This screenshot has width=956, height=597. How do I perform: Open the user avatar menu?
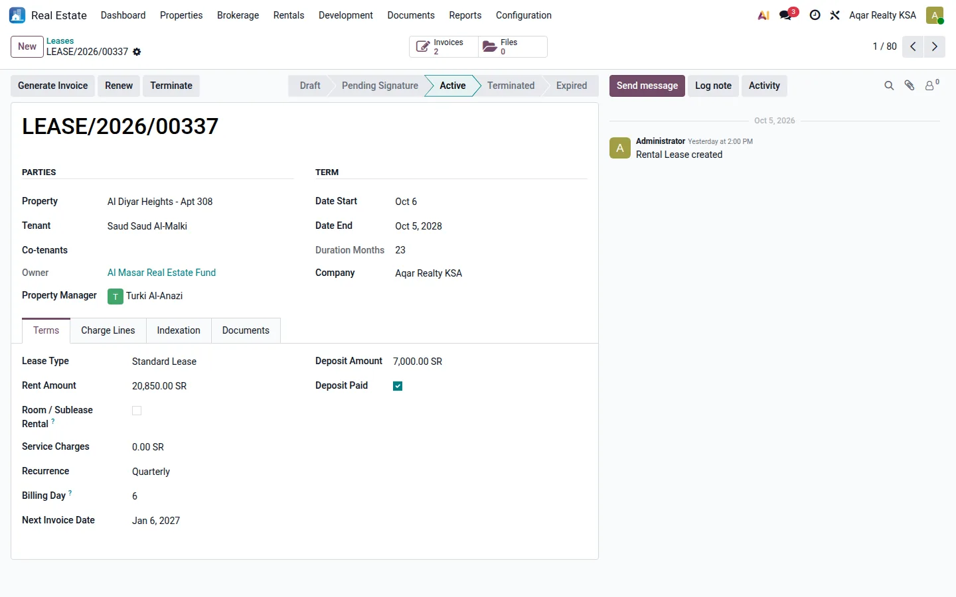pos(935,15)
